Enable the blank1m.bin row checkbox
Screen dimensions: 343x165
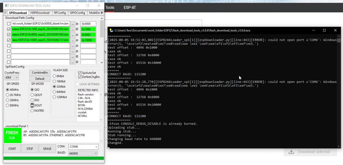tap(9, 24)
